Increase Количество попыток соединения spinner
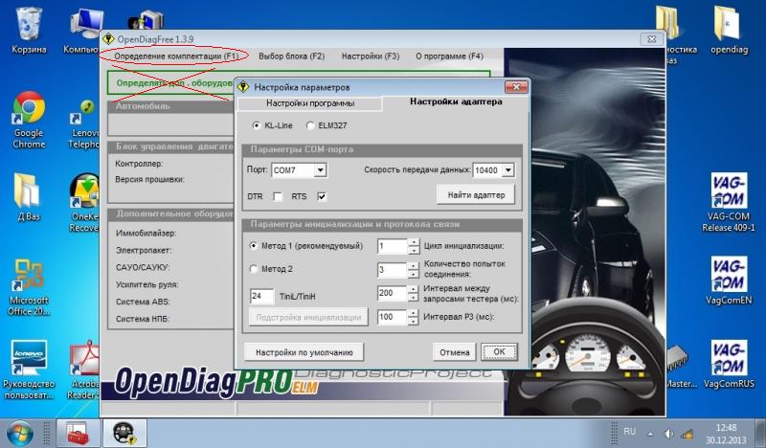This screenshot has height=448, width=766. click(414, 266)
